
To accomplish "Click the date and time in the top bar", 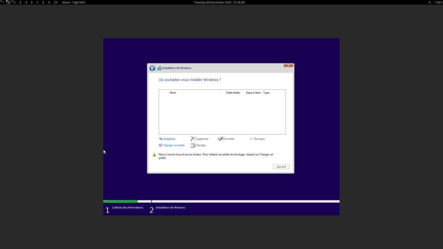I will point(219,2).
